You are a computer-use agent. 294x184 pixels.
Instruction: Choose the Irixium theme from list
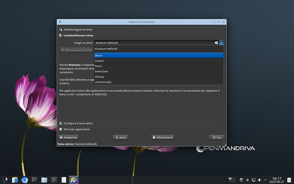coord(159,61)
